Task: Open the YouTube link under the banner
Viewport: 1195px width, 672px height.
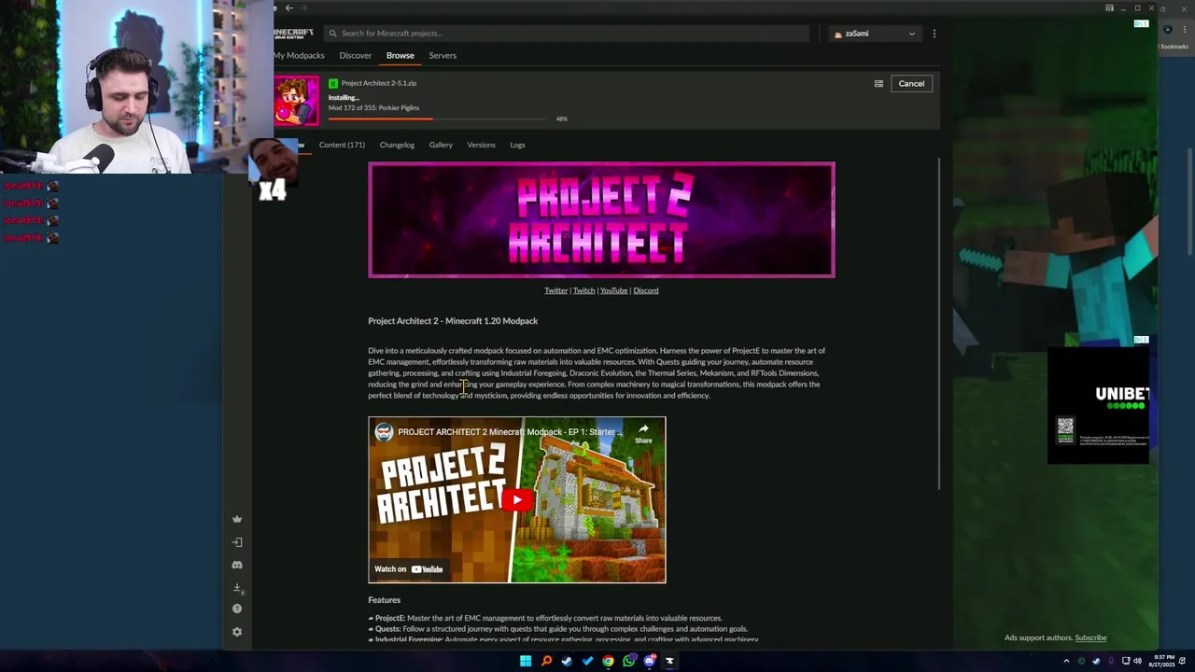Action: (x=613, y=290)
